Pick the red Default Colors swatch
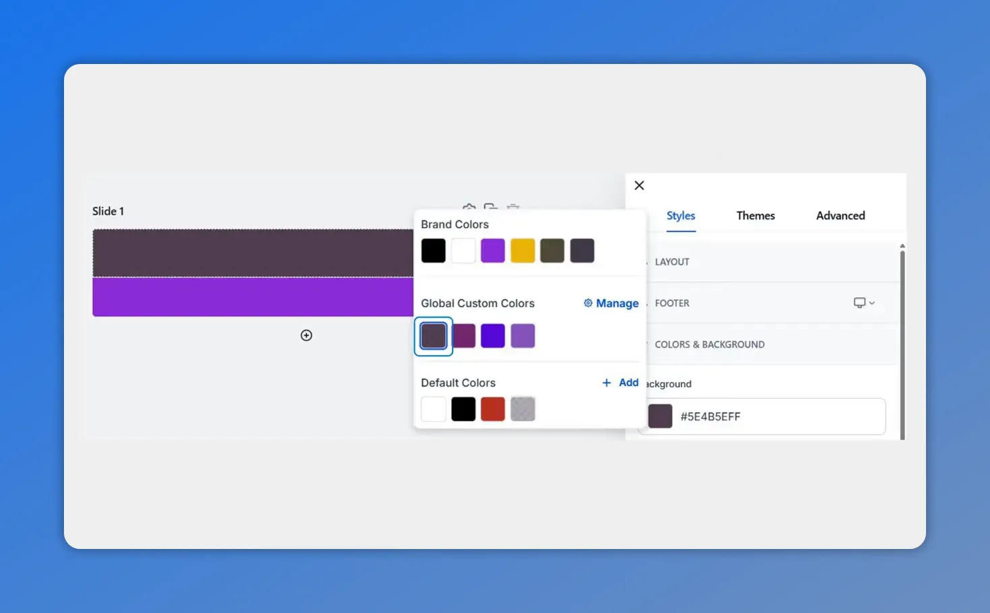 (x=492, y=408)
